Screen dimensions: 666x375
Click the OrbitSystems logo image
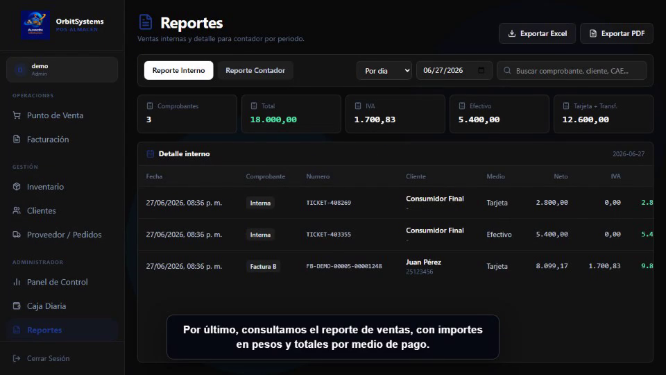[x=35, y=25]
